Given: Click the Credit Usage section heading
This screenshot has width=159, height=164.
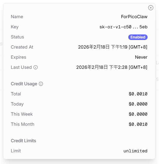Looking at the screenshot, I should click(24, 84).
